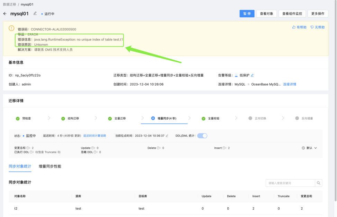Click the page vertical scrollbar
Viewport: 337px width, 217px height.
point(336,101)
